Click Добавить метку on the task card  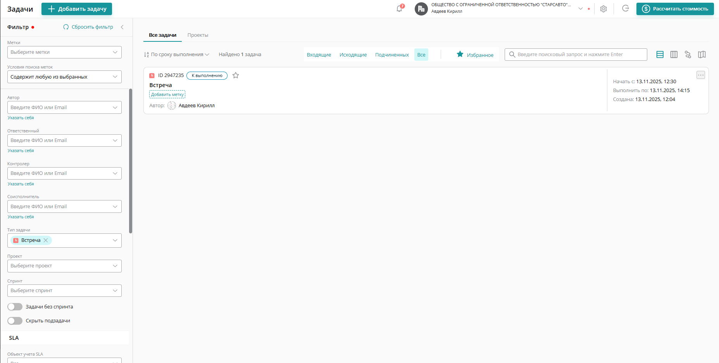click(167, 94)
